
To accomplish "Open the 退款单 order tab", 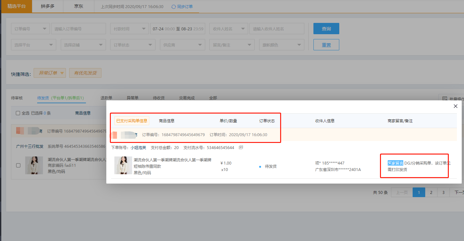I will [106, 98].
